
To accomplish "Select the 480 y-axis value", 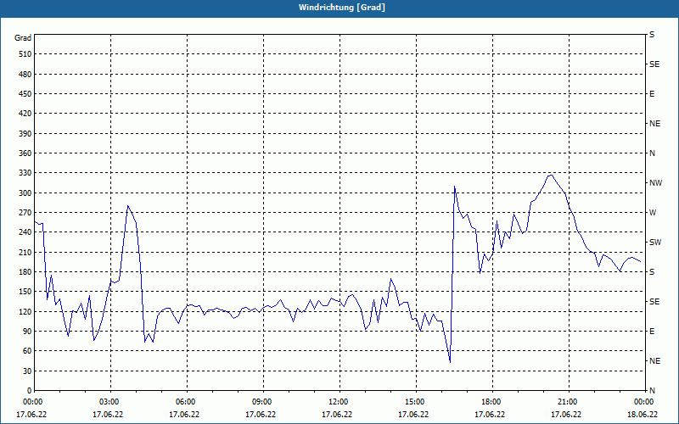I will tap(25, 75).
